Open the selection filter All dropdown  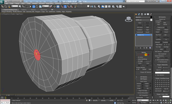[15, 6]
